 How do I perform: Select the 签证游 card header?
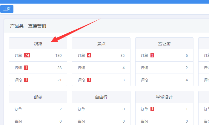coord(164,44)
